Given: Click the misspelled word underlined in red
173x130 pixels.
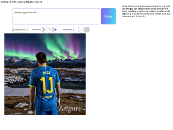Looking at the screenshot, I should [x=24, y=13].
